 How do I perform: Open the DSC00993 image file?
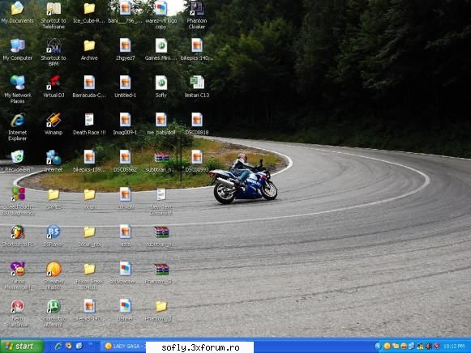pos(197,161)
